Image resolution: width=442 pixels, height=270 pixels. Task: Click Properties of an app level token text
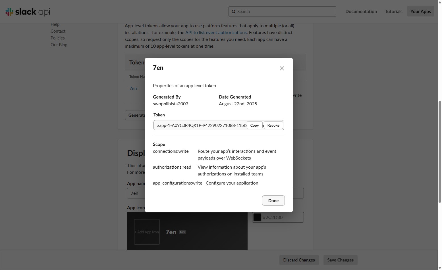[x=184, y=86]
